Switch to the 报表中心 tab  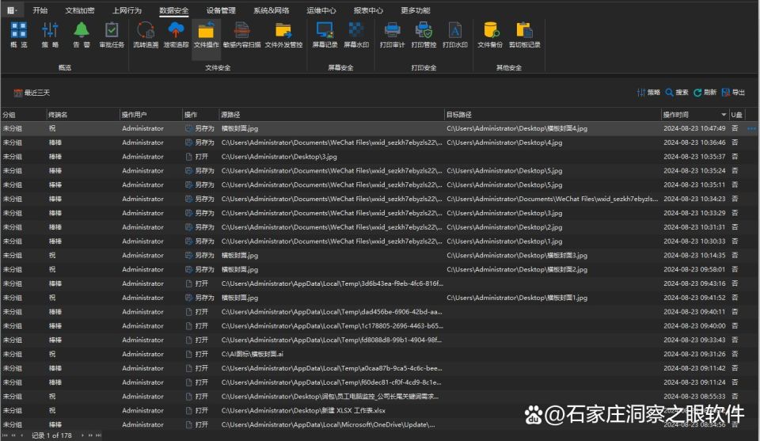pyautogui.click(x=368, y=10)
